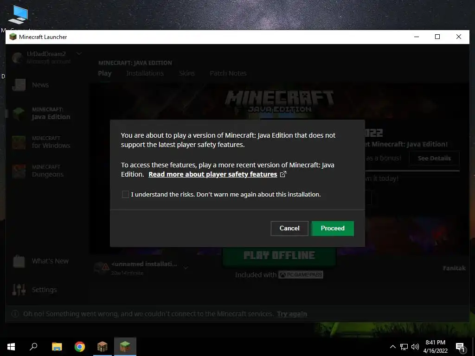Open the Settings sliders icon
The width and height of the screenshot is (475, 356).
click(x=19, y=290)
